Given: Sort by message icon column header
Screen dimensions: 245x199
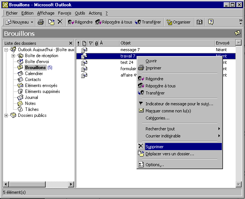Looking at the screenshot, I should click(84, 43).
